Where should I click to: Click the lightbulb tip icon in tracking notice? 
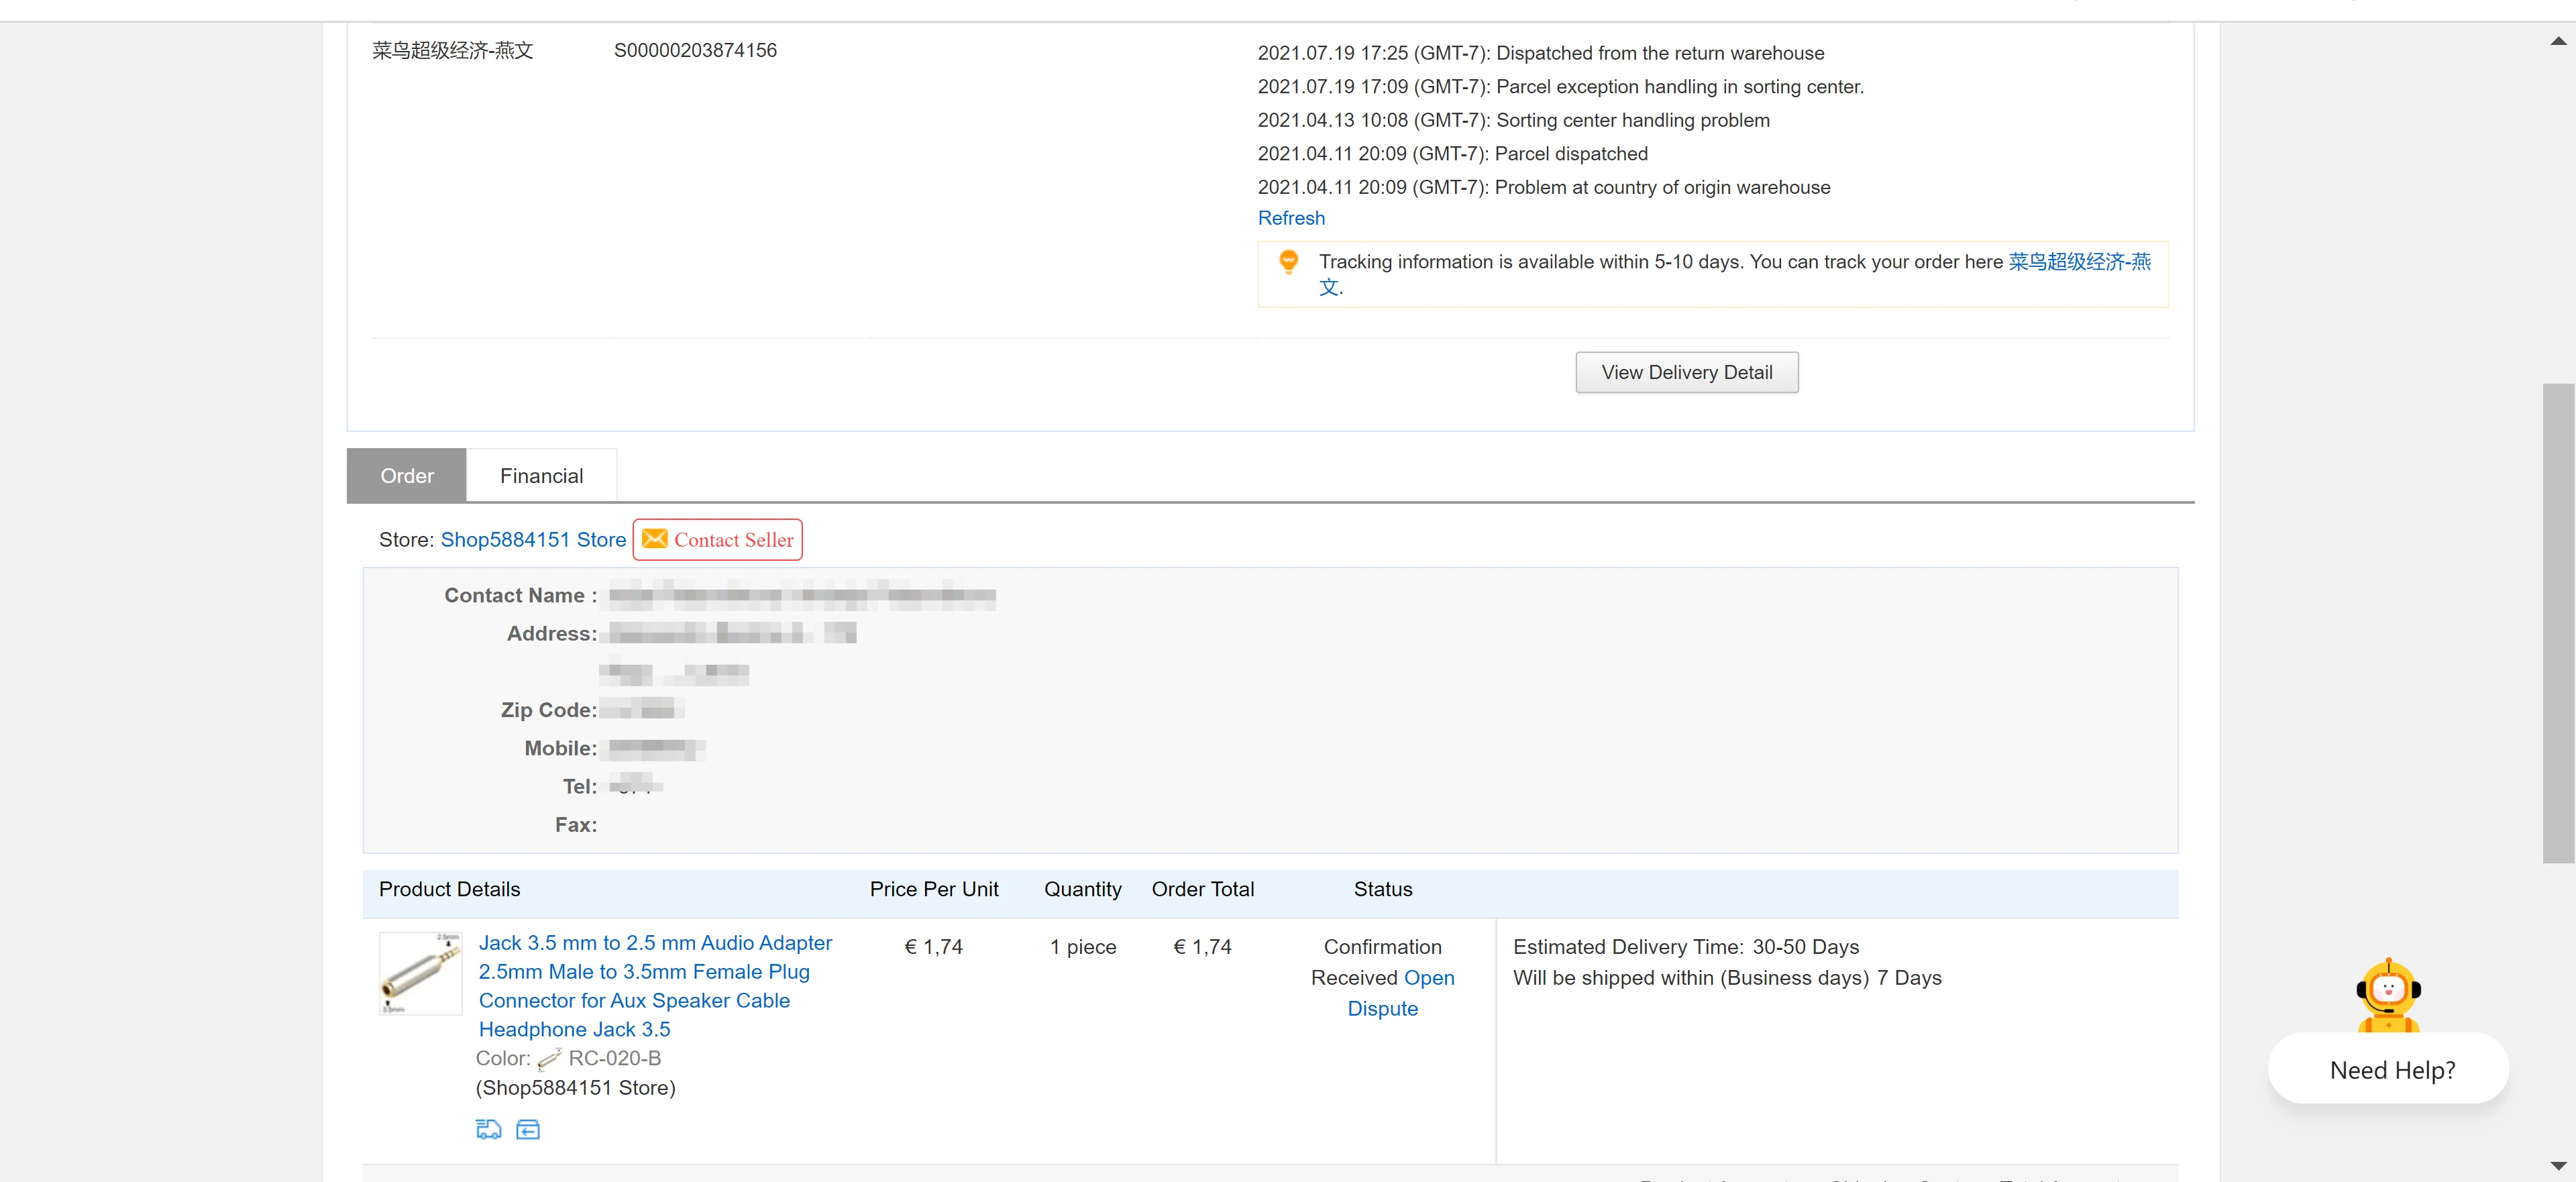tap(1288, 262)
